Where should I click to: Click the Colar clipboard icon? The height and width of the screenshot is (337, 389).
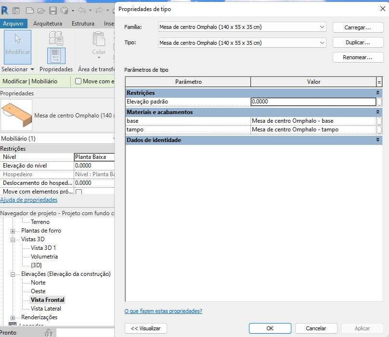point(99,39)
